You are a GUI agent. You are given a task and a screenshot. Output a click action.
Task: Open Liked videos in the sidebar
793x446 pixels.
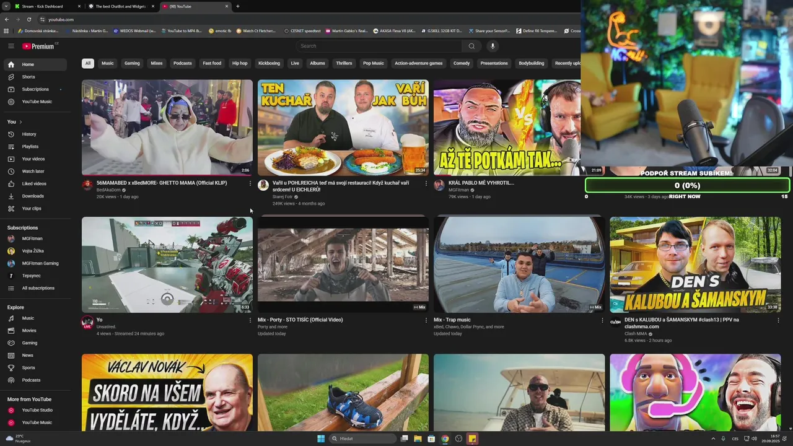tap(37, 183)
